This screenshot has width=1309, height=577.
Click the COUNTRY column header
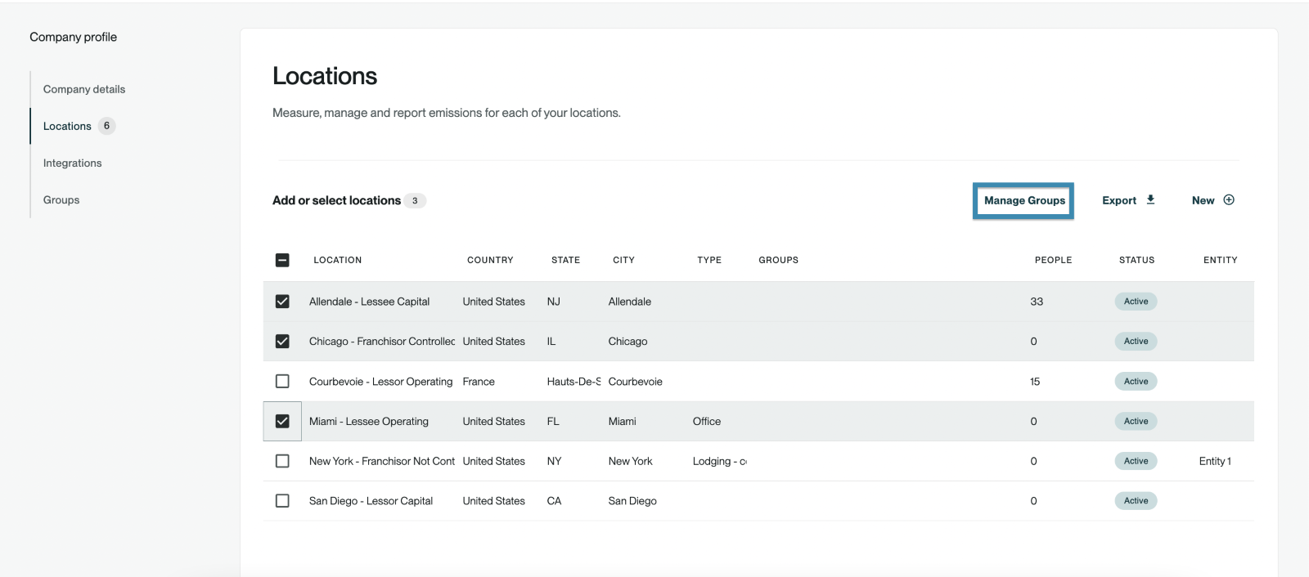pyautogui.click(x=490, y=260)
